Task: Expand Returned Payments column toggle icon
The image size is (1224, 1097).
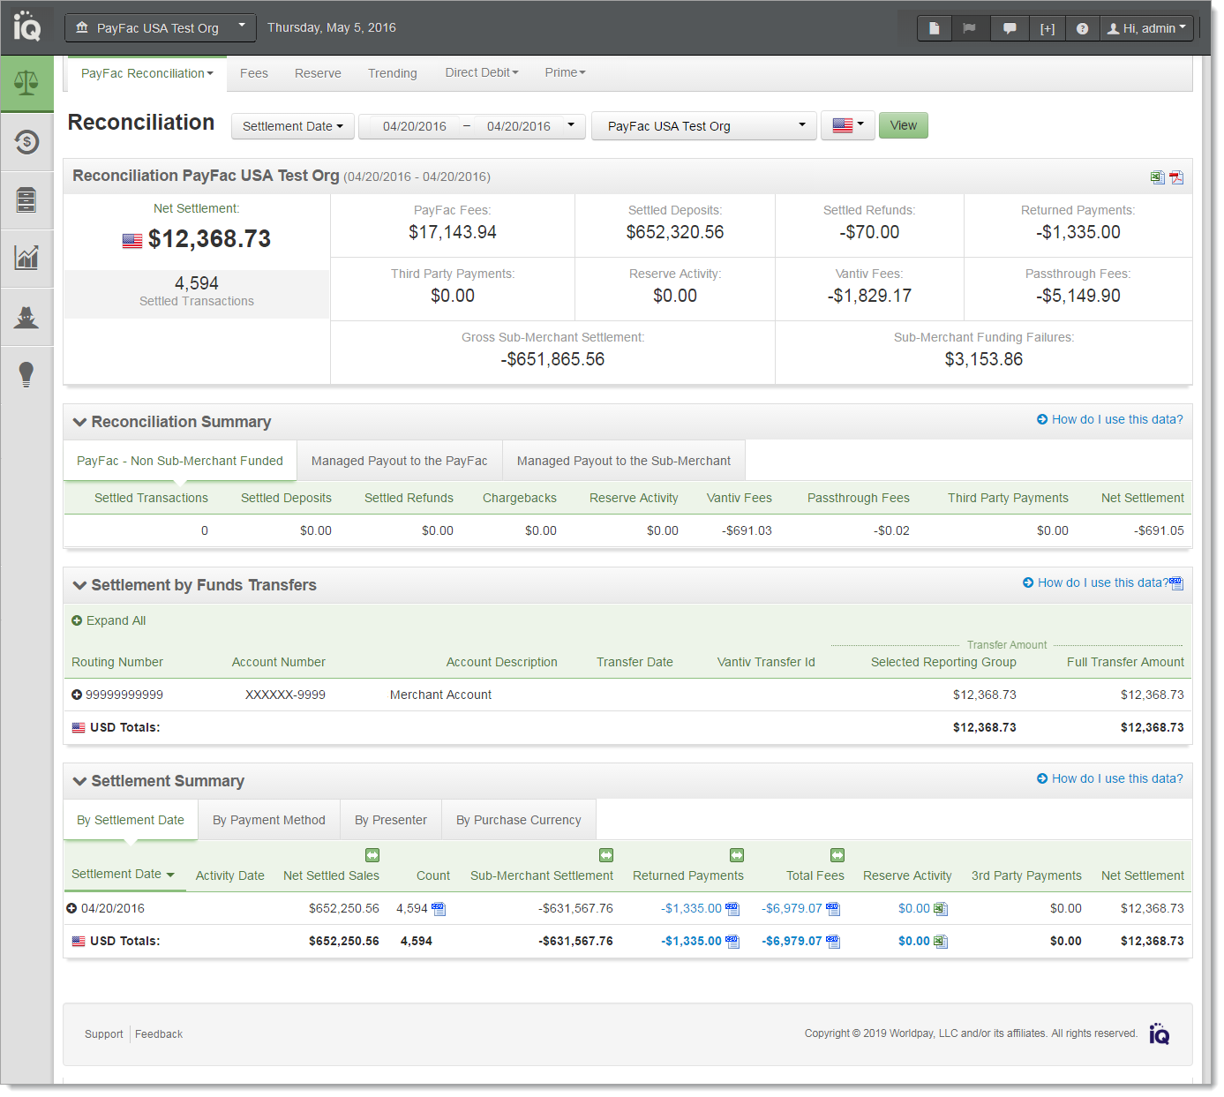Action: (x=737, y=855)
